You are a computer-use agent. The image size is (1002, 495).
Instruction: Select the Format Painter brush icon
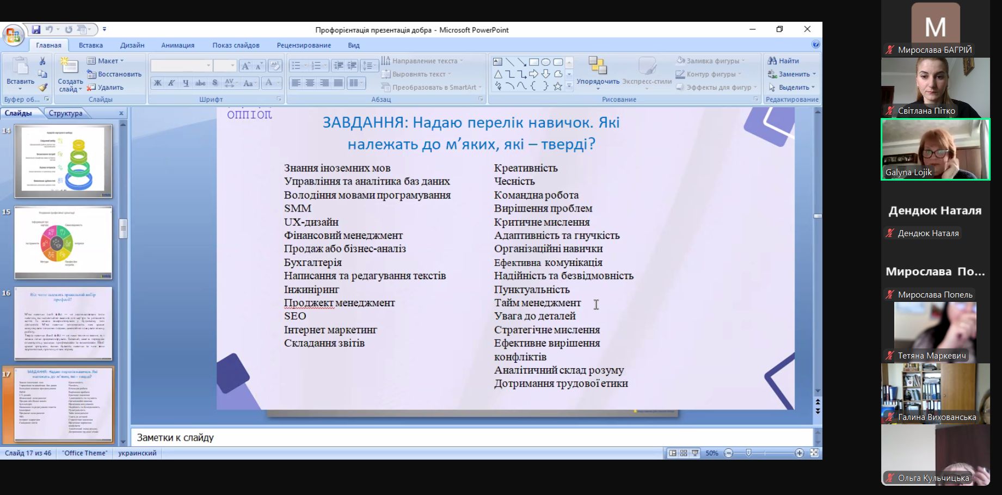click(42, 87)
